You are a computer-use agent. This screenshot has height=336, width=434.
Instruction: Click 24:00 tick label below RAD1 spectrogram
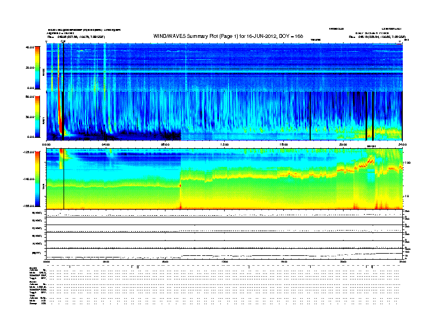(402, 144)
